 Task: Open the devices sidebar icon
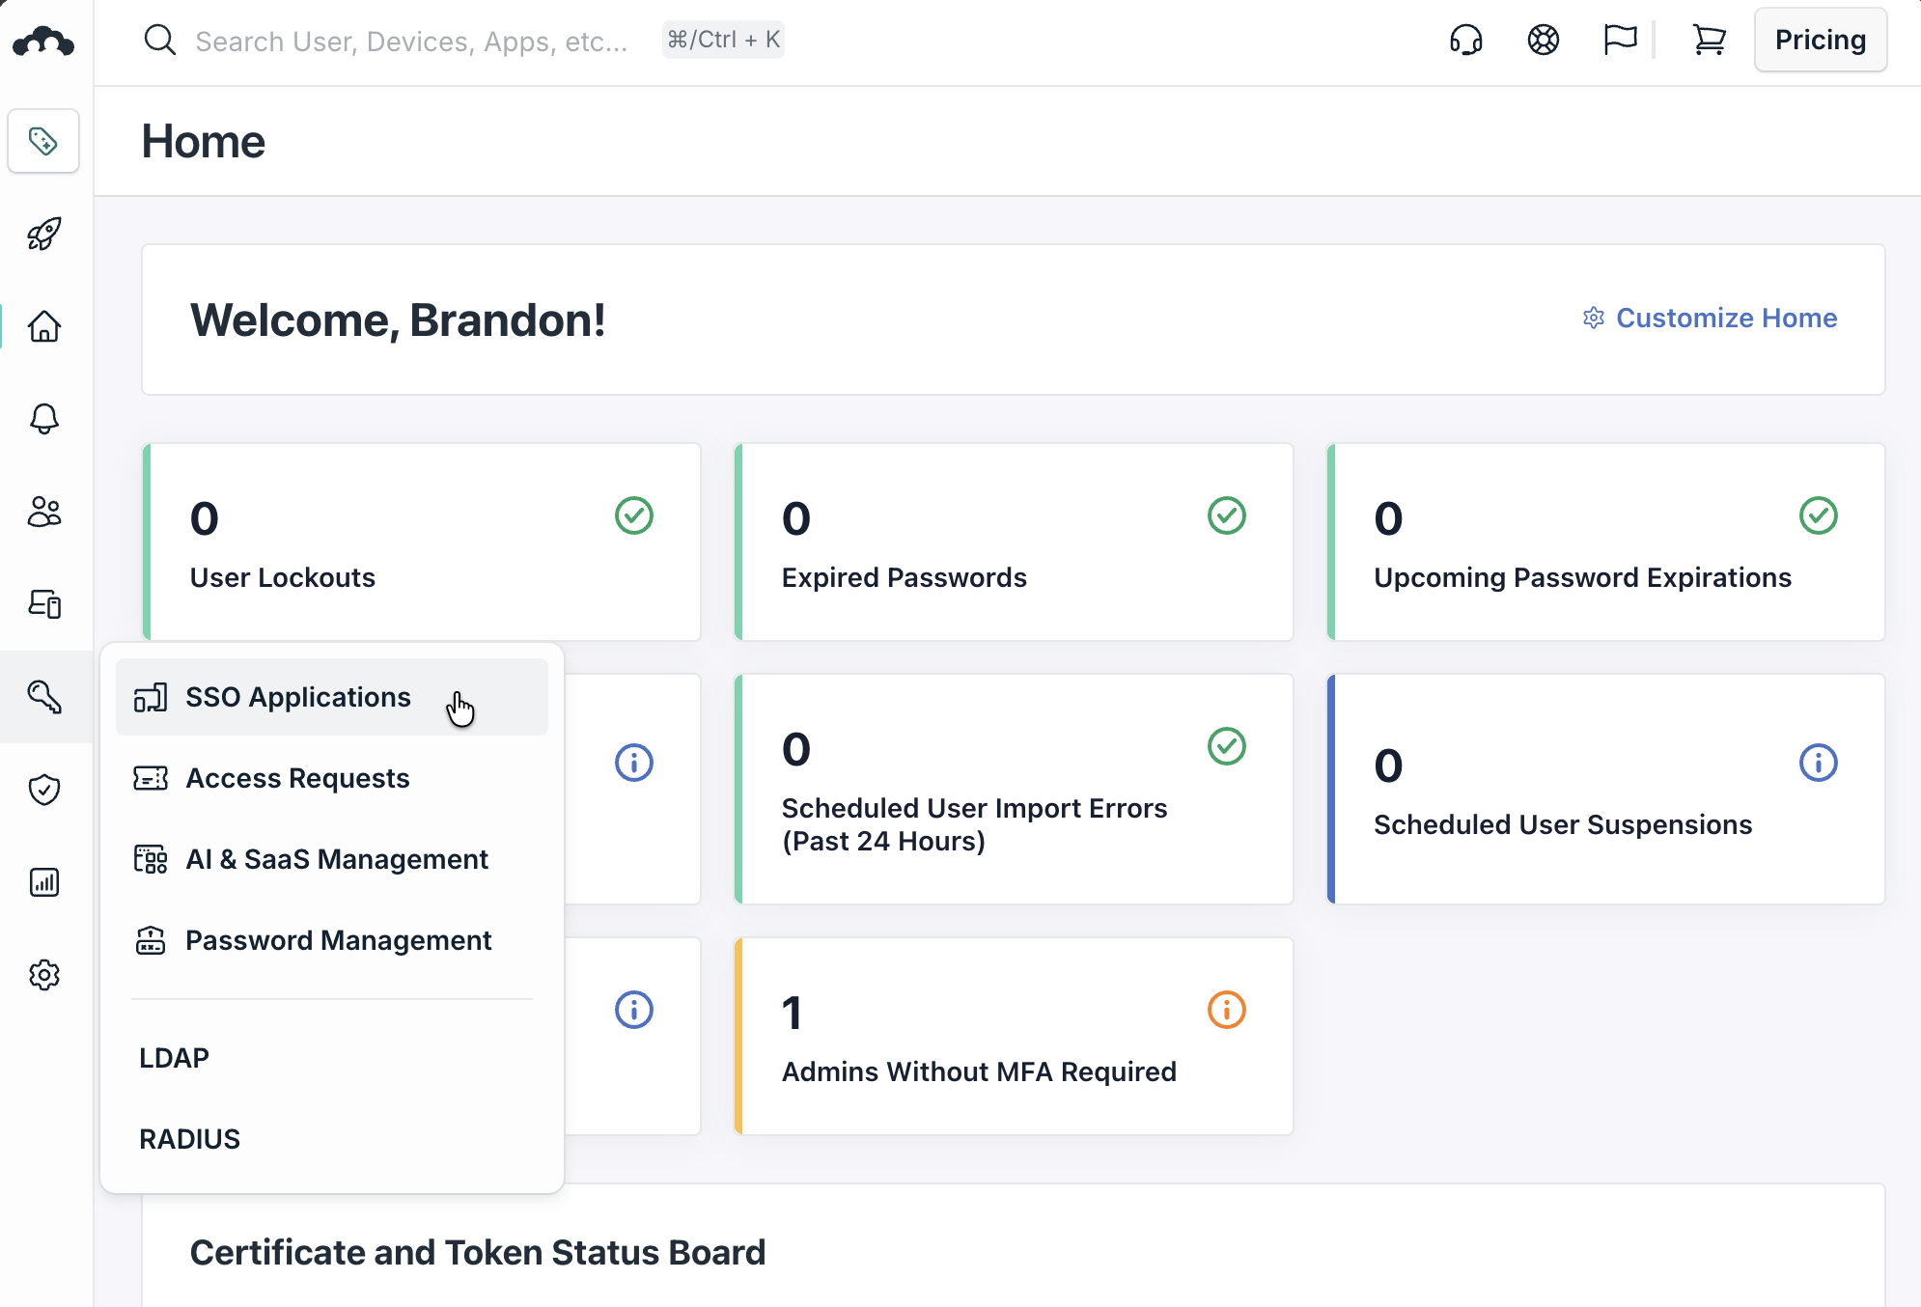pyautogui.click(x=44, y=604)
